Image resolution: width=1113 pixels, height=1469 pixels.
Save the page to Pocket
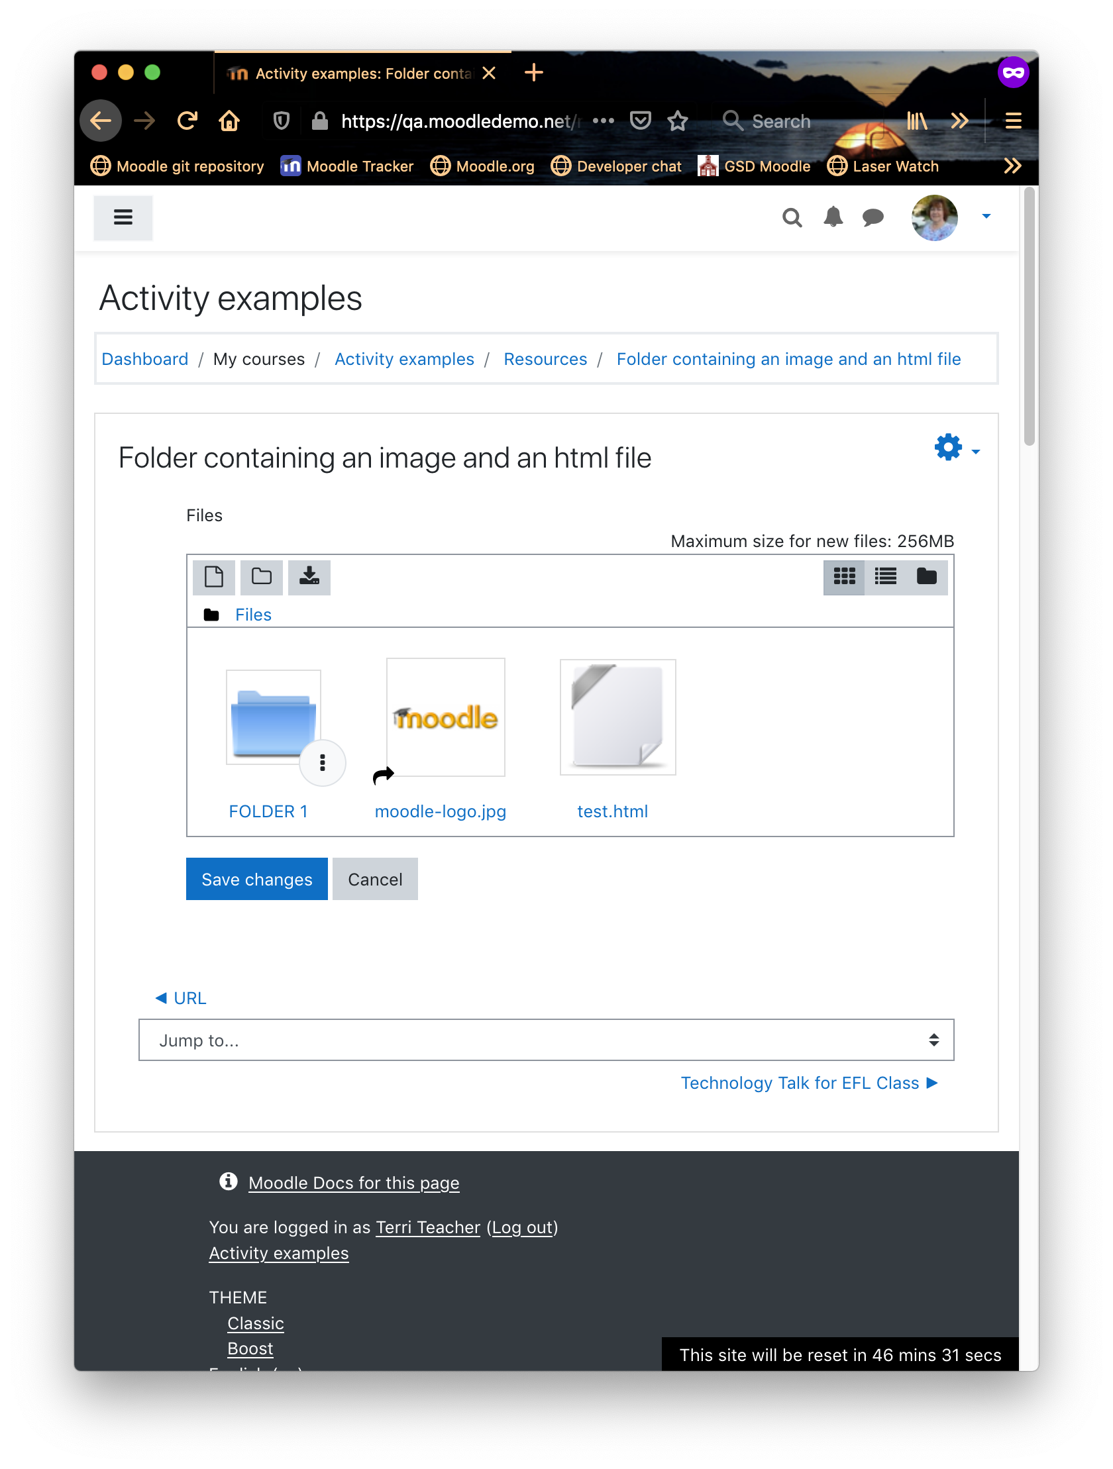pos(640,121)
